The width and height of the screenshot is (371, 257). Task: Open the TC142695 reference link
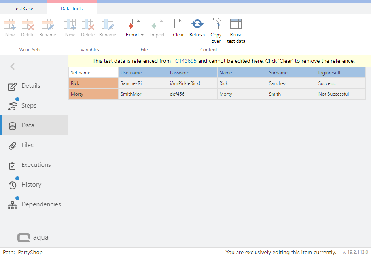(x=184, y=61)
